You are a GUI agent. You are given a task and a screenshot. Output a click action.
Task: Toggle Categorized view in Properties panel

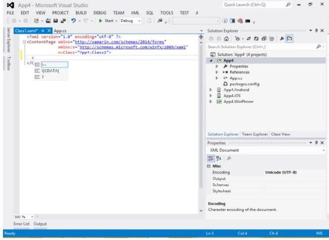click(211, 158)
